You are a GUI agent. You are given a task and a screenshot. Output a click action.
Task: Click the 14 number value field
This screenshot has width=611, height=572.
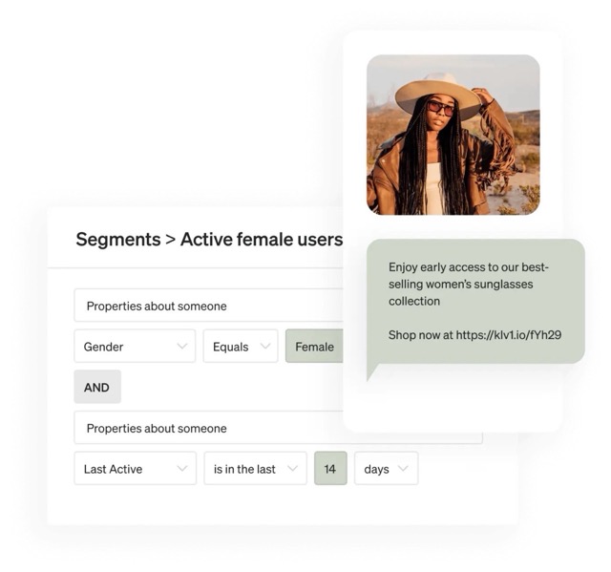tap(330, 469)
